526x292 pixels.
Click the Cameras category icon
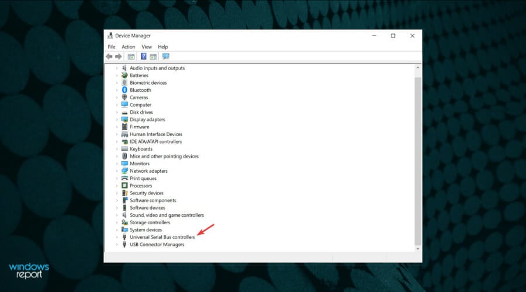coord(124,97)
